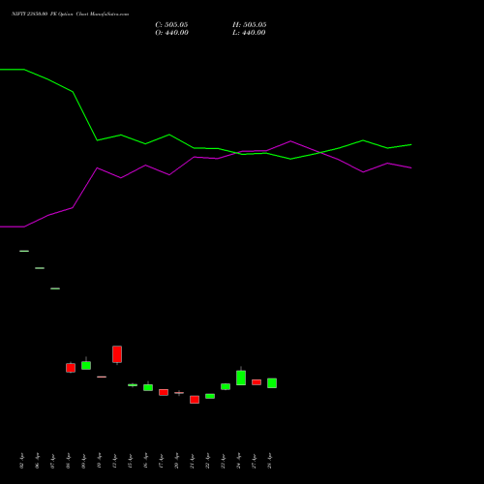Select the red 21 Apr candle
This screenshot has height=484, width=484.
tap(195, 400)
